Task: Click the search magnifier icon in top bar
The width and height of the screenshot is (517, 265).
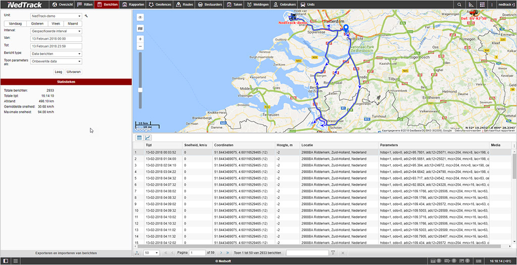Action: pos(459,5)
